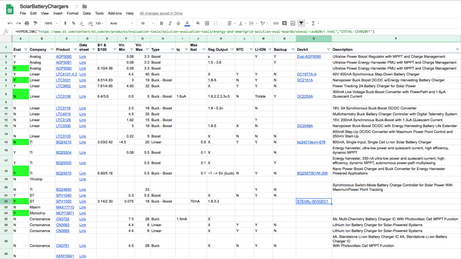Open the font size 10 dropdown
Screen dimensions: 461x259
click(147, 23)
